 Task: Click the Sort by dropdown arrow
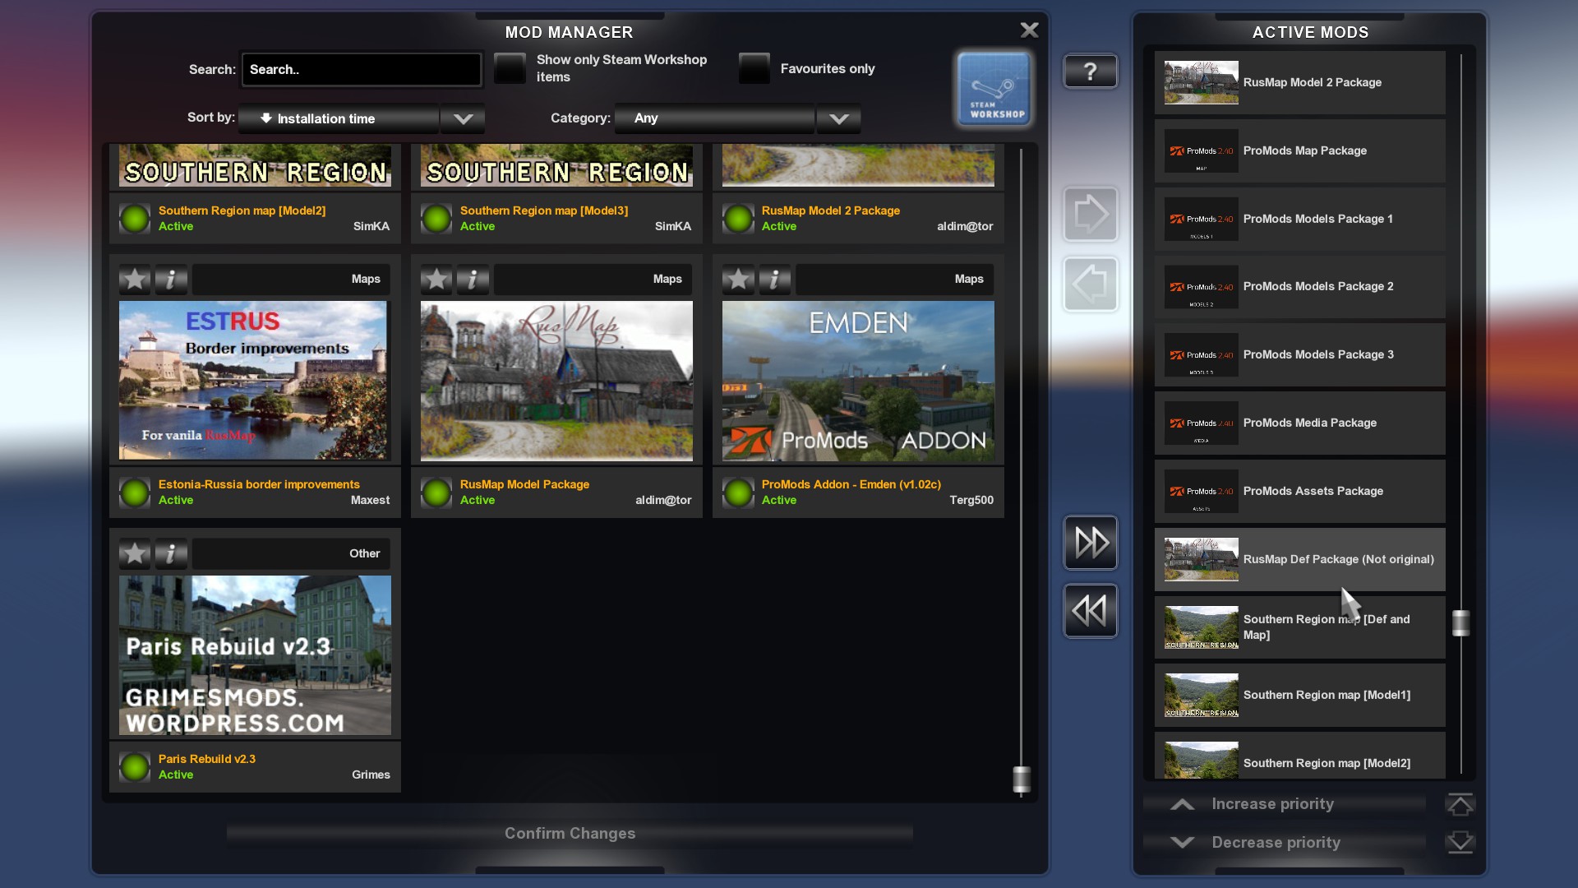click(x=463, y=118)
